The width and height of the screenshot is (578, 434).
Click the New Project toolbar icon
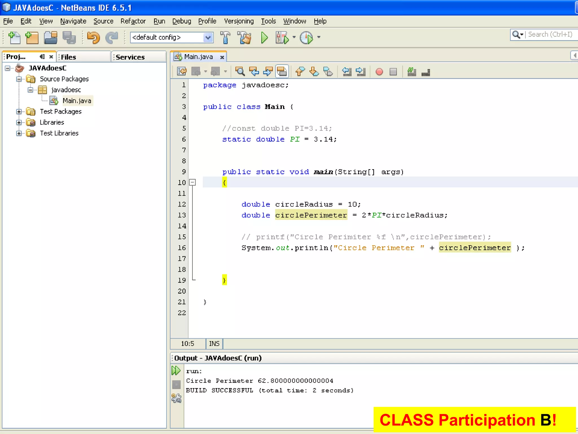tap(32, 38)
